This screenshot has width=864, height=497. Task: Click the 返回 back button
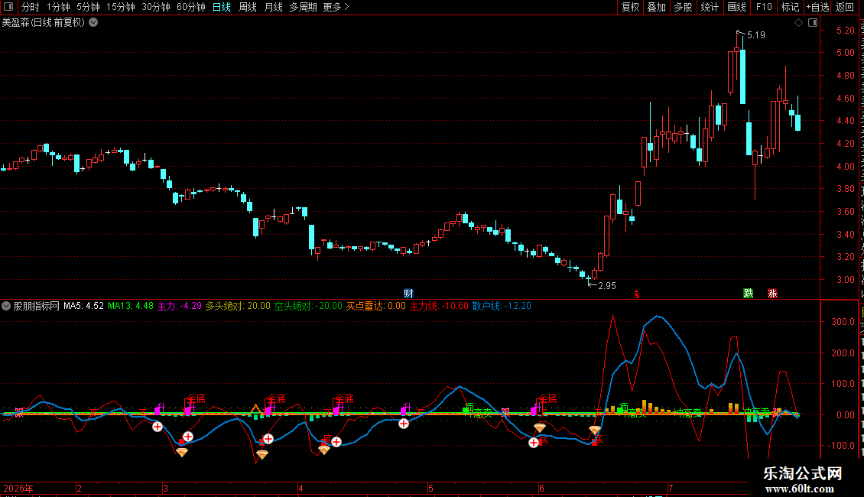[x=845, y=7]
